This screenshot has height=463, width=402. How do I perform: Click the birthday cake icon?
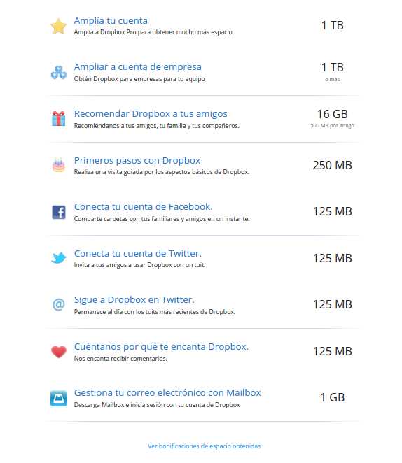[59, 165]
